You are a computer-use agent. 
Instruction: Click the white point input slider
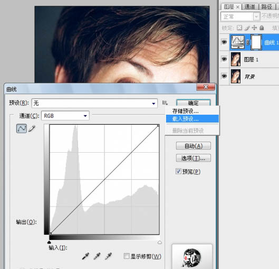pos(160,242)
